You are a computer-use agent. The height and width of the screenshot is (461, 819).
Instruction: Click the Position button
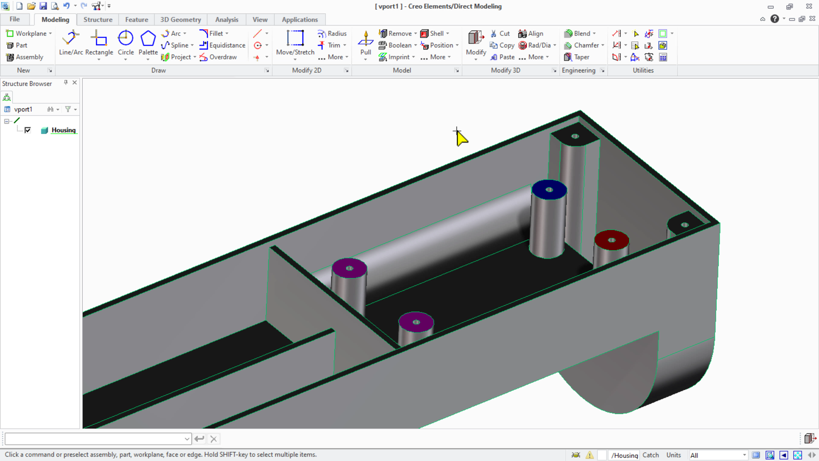437,45
